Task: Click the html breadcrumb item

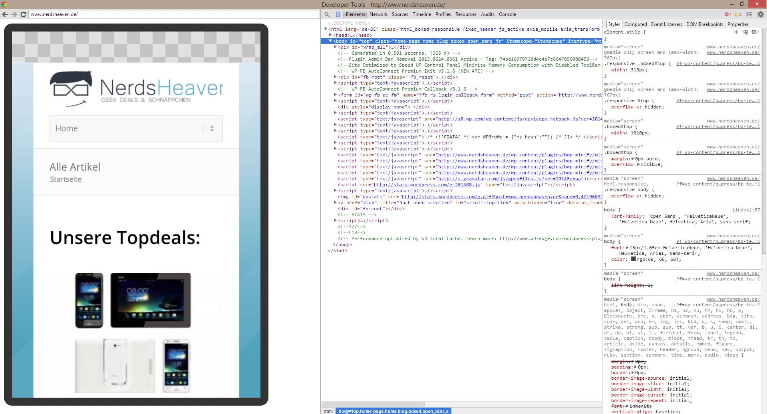Action: [328, 411]
